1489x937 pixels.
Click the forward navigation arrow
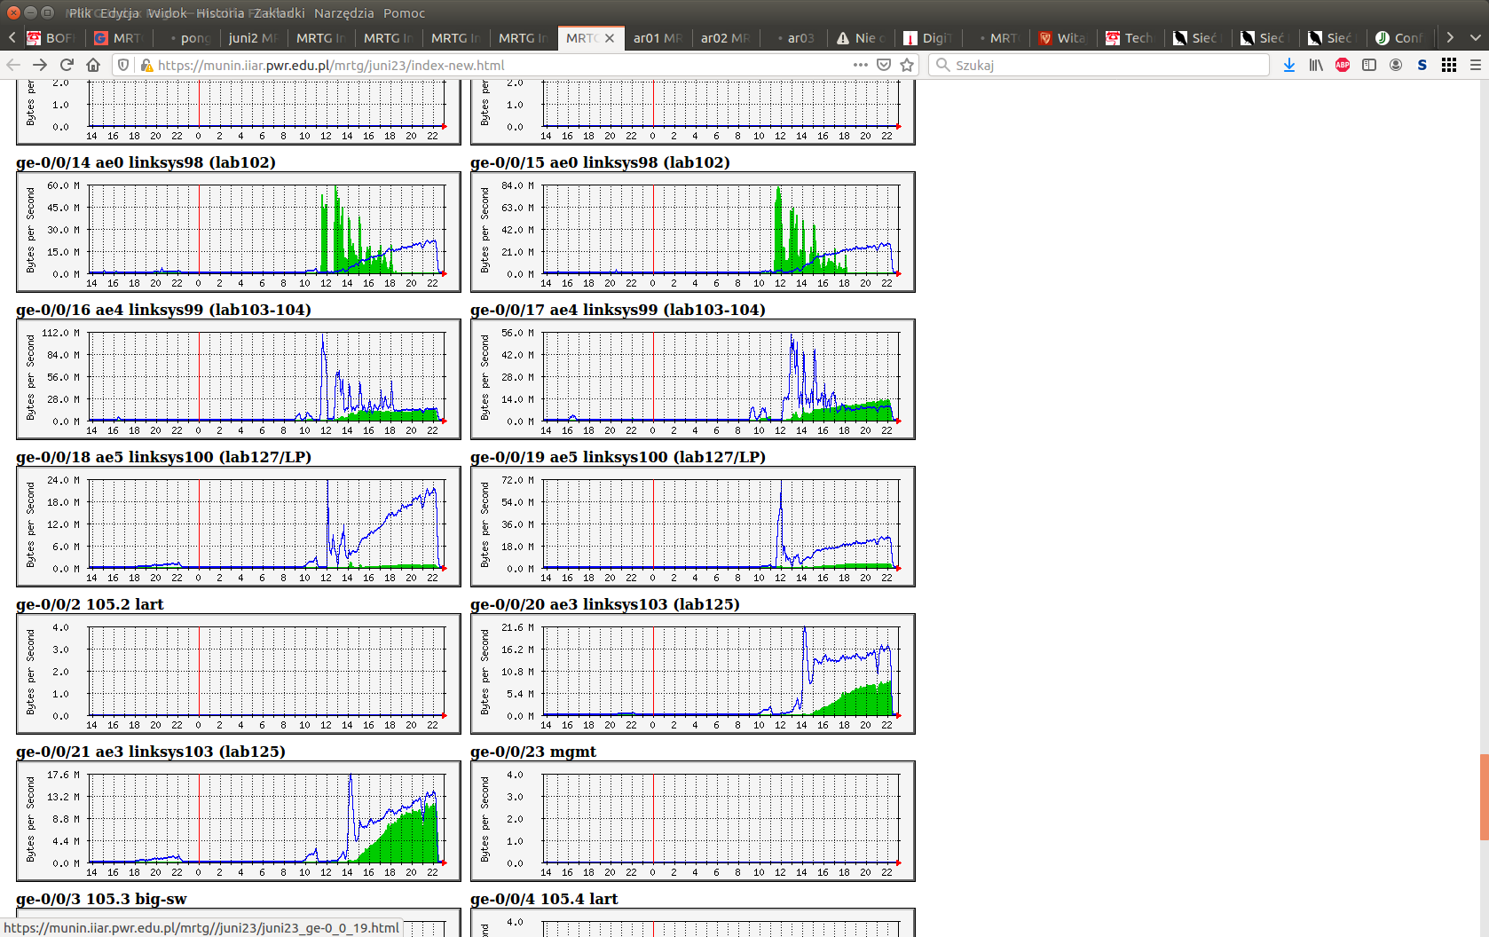click(40, 65)
